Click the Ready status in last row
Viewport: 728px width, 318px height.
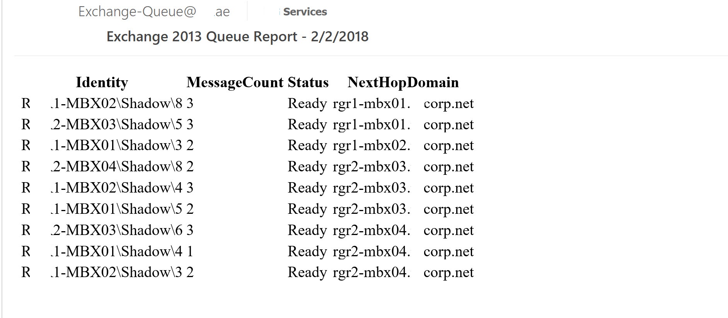[x=307, y=272]
